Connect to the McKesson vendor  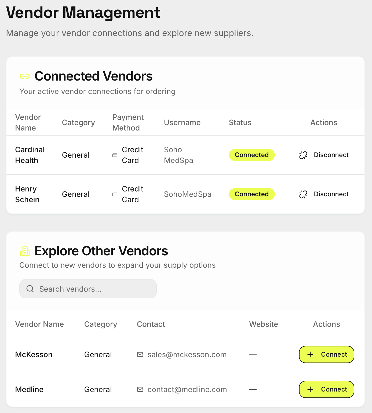click(326, 354)
